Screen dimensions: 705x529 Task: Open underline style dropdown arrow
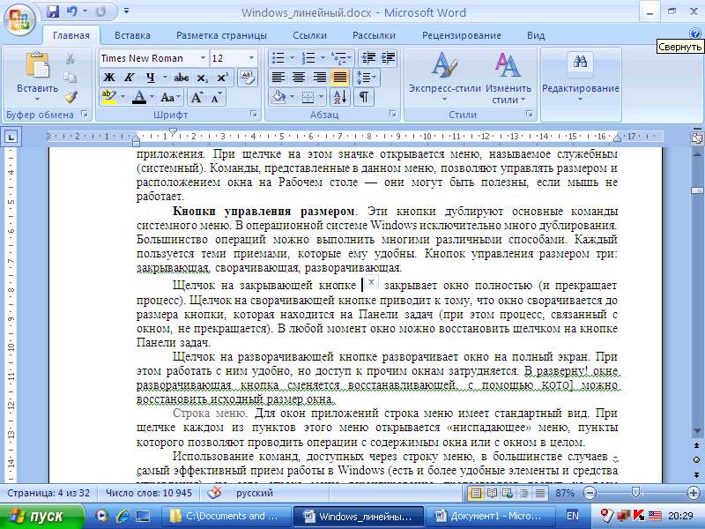tap(165, 78)
